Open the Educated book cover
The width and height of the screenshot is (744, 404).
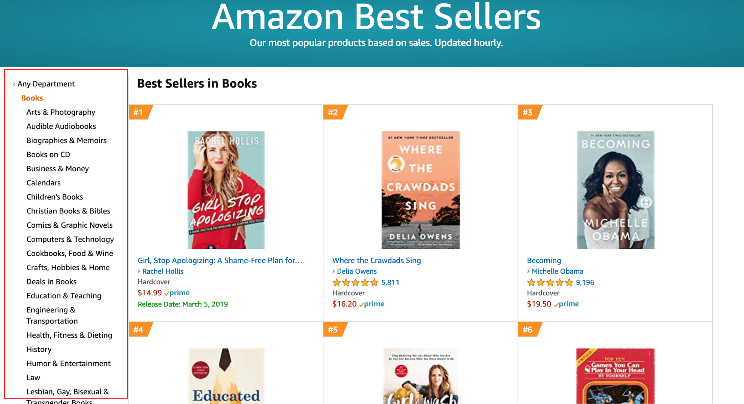point(226,375)
